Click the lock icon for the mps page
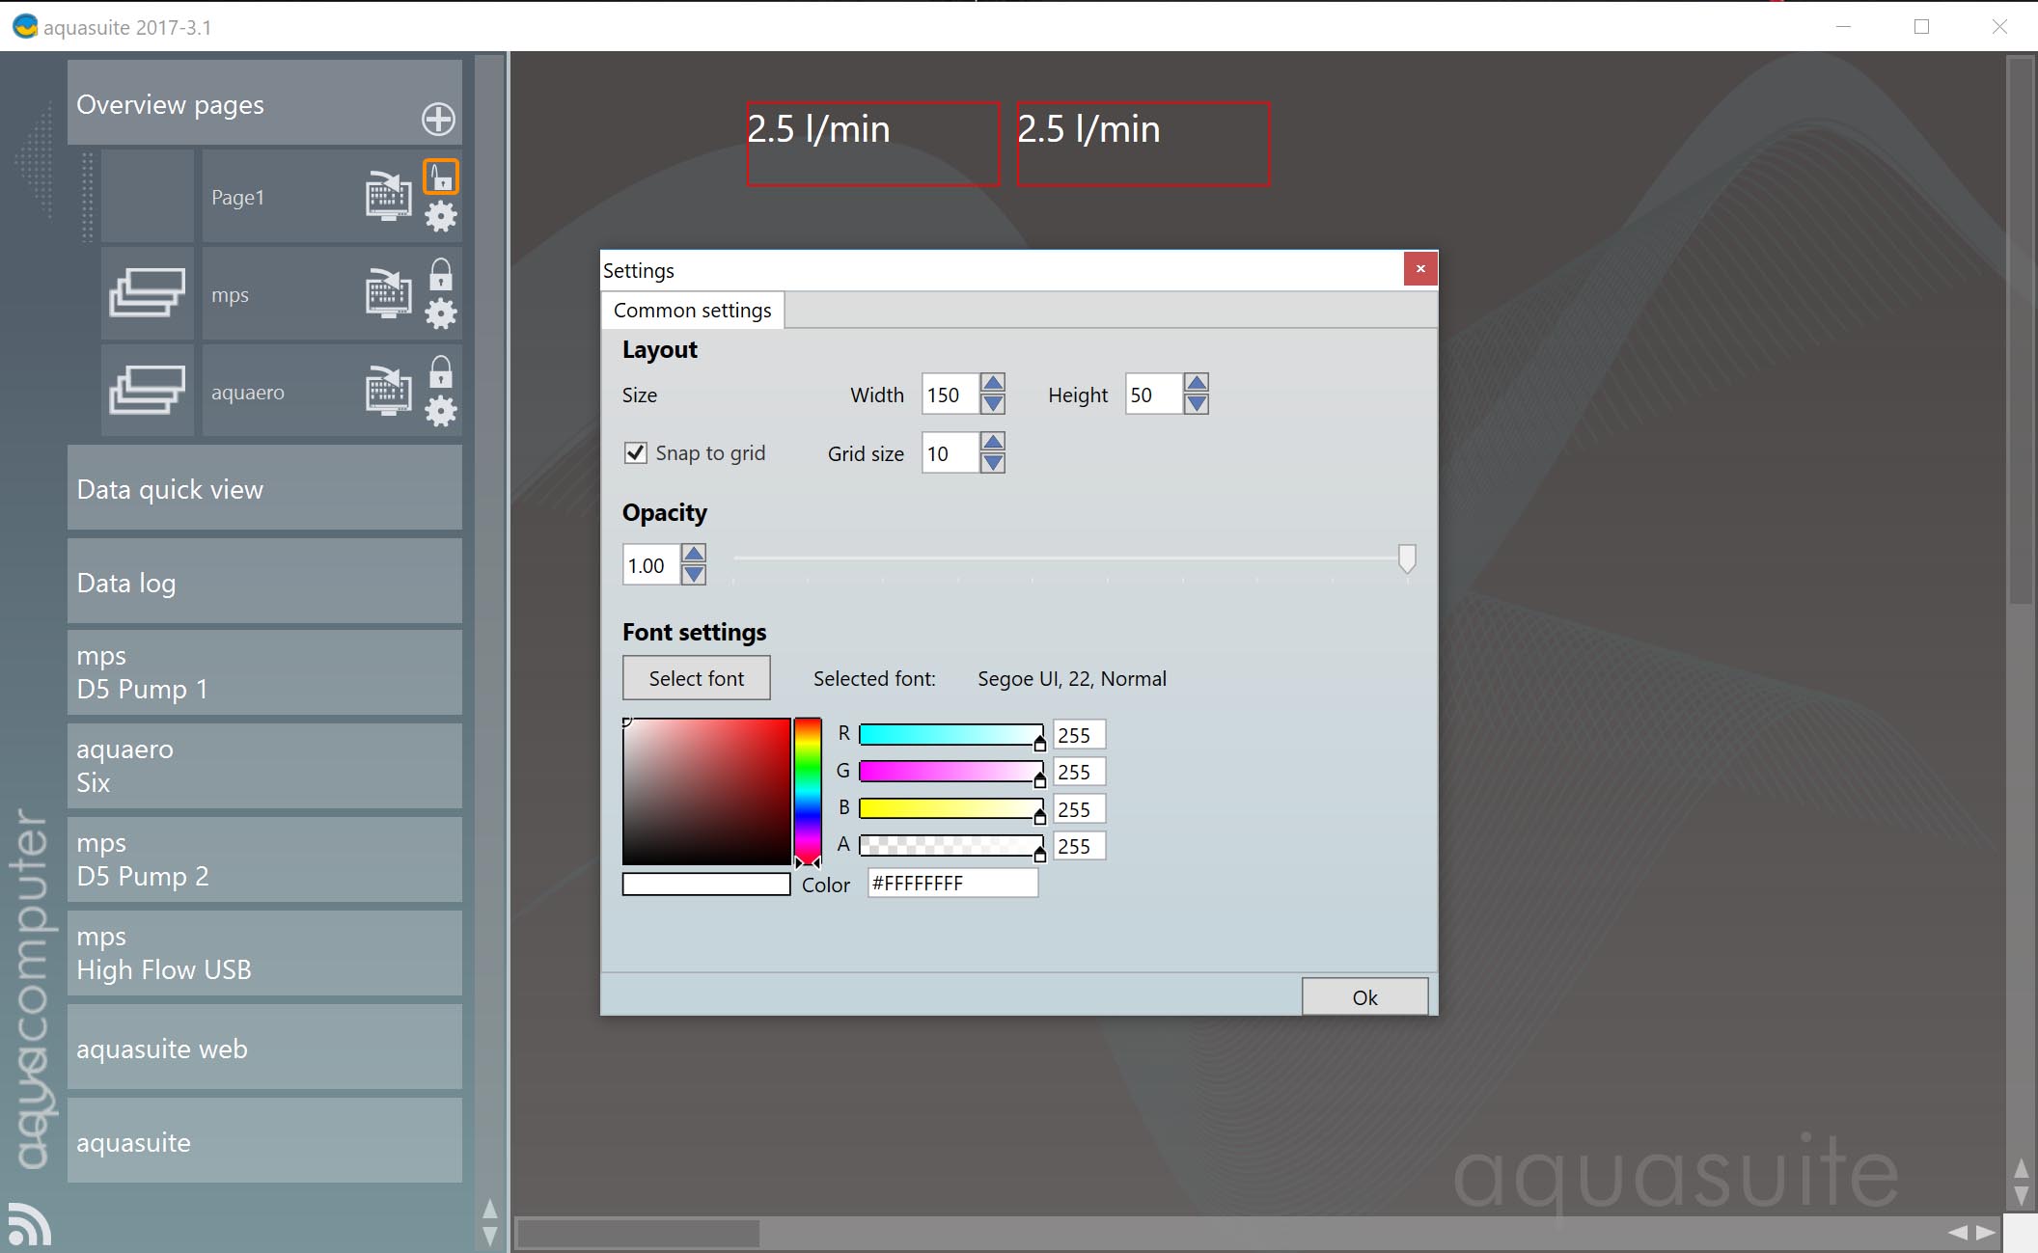 click(441, 274)
